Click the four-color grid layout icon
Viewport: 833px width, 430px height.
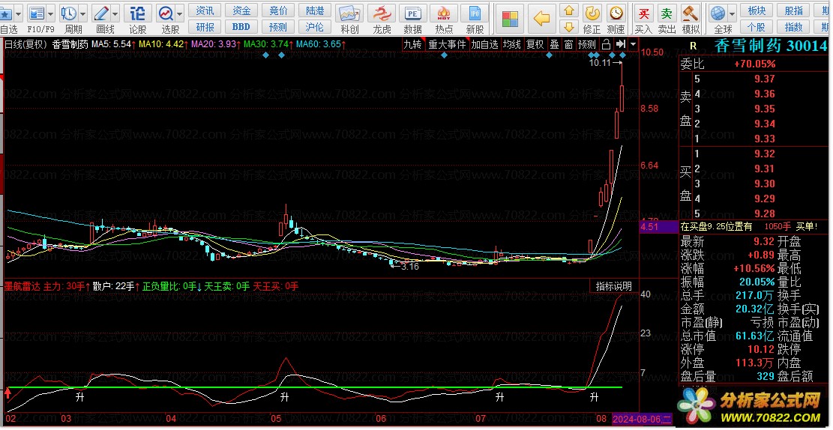point(510,19)
